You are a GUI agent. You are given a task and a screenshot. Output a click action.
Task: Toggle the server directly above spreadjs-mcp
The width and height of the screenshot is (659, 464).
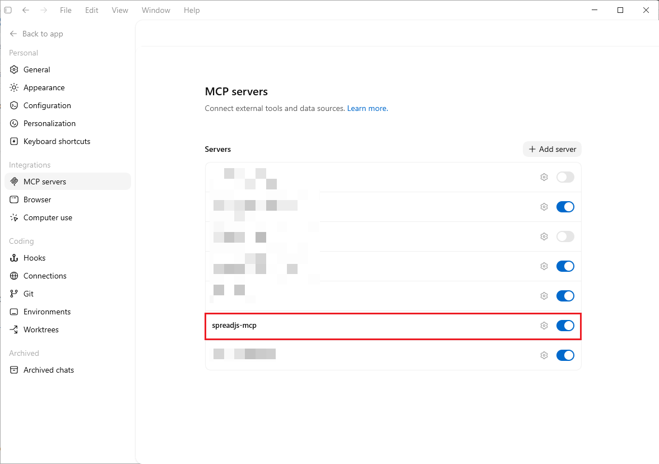click(x=565, y=296)
